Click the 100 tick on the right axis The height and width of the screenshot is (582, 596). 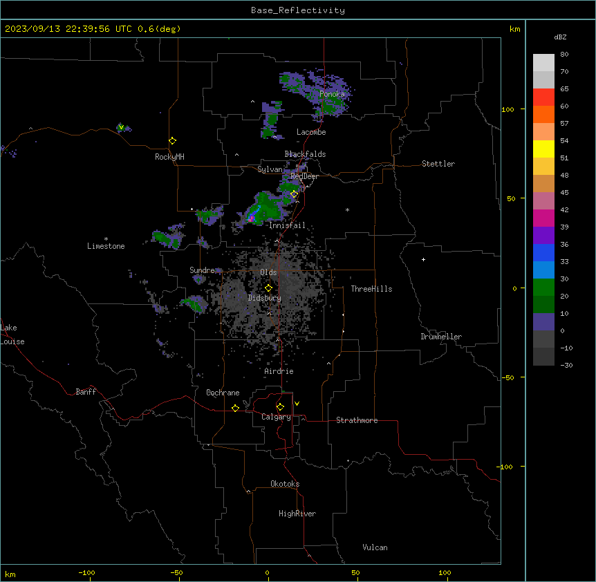507,109
